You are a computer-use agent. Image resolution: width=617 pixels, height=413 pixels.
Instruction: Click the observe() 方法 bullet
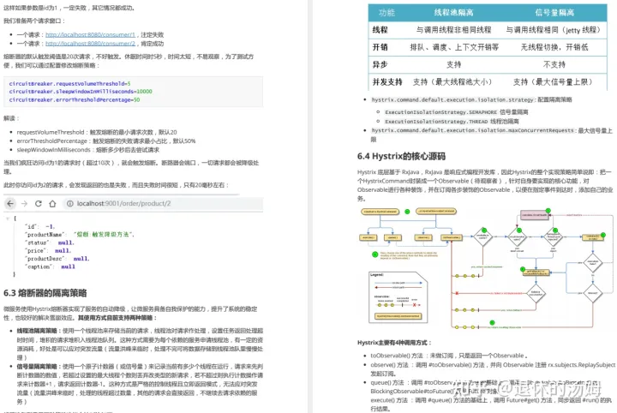tap(493, 369)
